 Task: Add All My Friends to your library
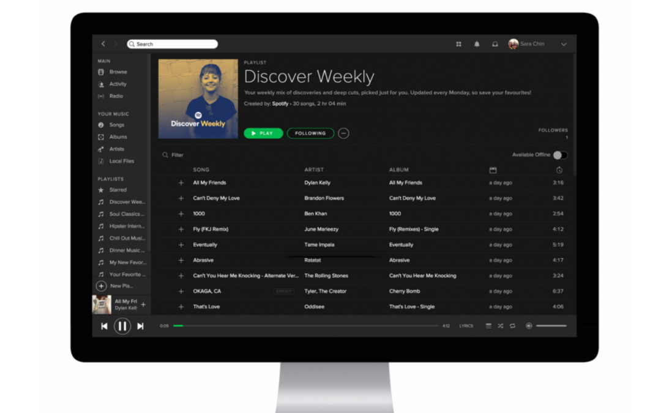[x=181, y=182]
